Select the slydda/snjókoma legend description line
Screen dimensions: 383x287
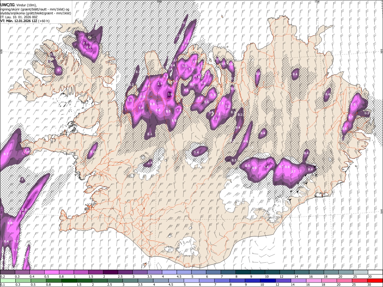[x=35, y=13]
